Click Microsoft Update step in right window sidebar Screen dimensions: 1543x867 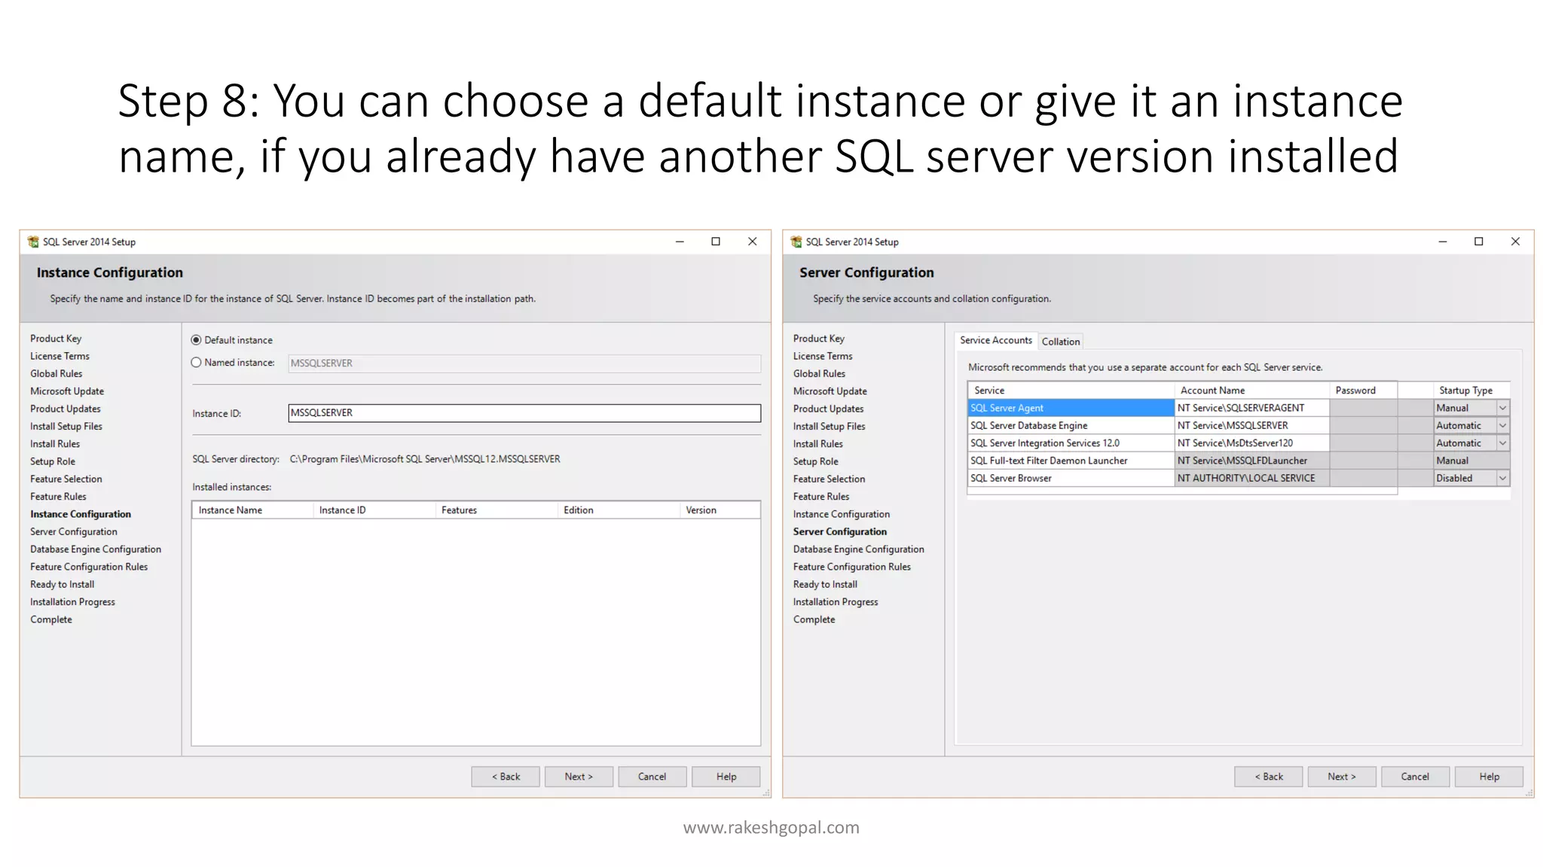[830, 391]
